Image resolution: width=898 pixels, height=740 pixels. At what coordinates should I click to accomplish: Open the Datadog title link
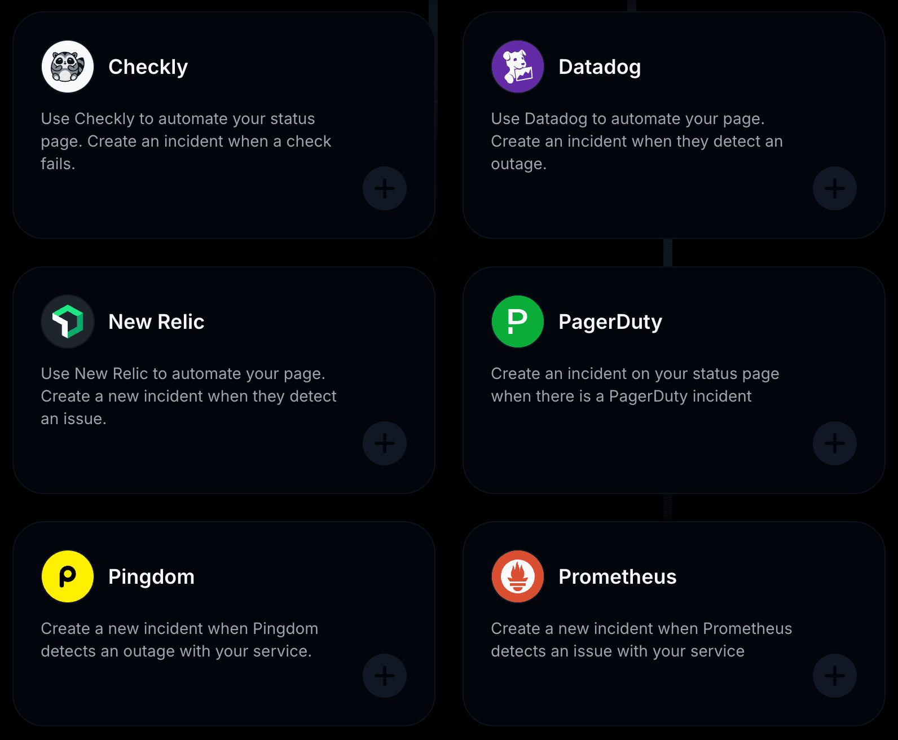click(x=599, y=67)
